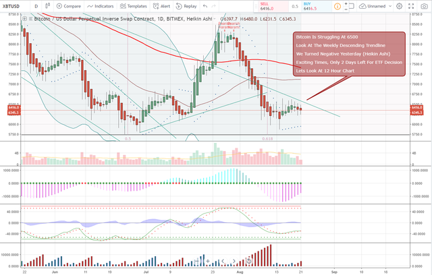Zoom out the chart with minus navigation button

click(196, 262)
